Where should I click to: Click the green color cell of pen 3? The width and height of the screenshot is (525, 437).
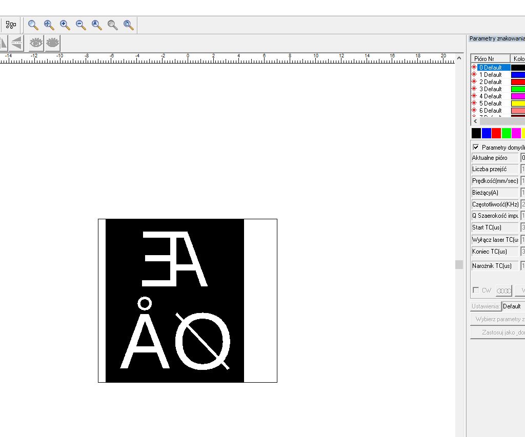(518, 89)
